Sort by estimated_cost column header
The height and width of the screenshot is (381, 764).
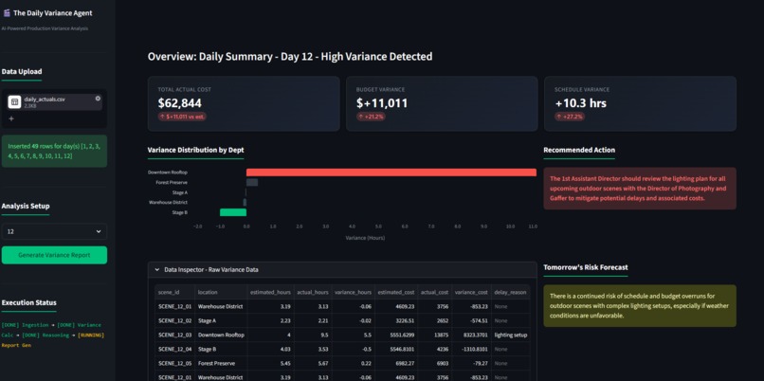coord(395,292)
